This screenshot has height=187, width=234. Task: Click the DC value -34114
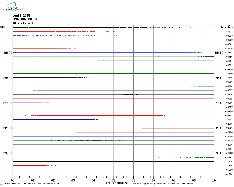point(229,61)
